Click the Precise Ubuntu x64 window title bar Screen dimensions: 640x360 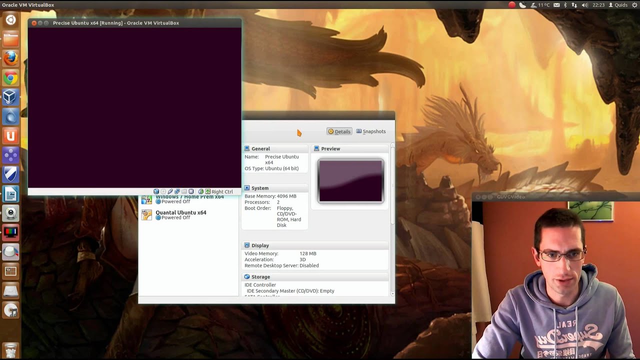click(x=134, y=23)
